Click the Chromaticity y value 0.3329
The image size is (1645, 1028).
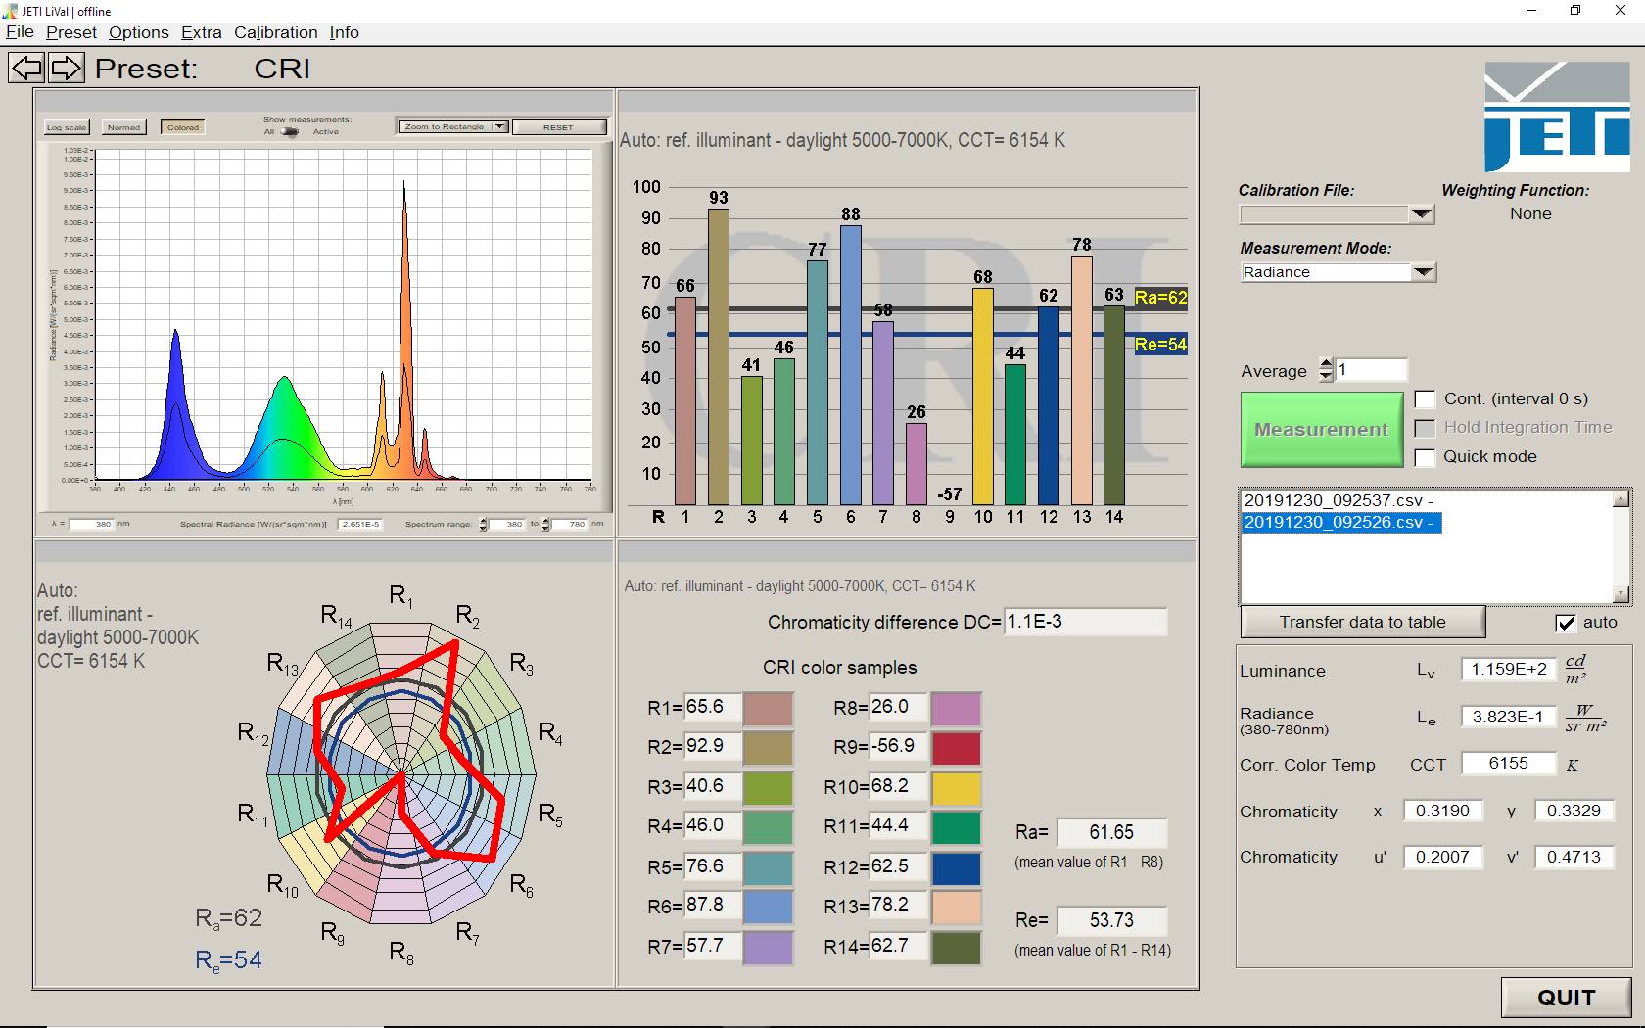coord(1574,811)
